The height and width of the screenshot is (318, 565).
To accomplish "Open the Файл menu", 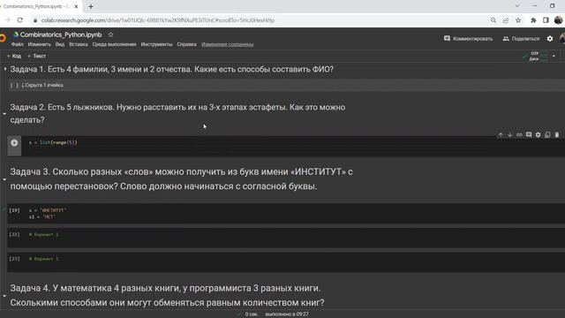I will tap(18, 44).
